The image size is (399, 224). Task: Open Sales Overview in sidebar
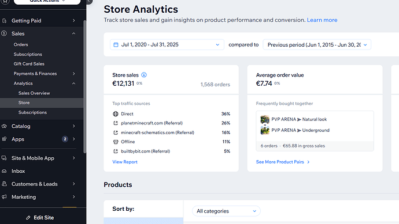34,93
